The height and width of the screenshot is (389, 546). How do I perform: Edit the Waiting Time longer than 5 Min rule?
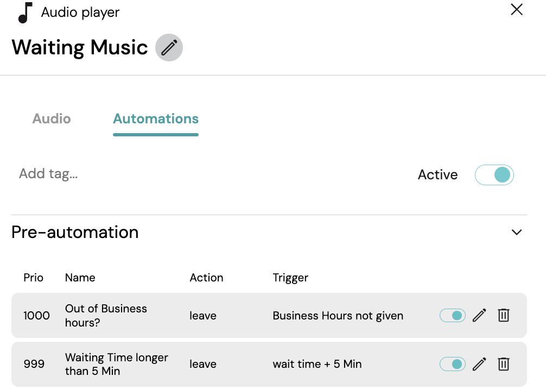click(x=479, y=364)
